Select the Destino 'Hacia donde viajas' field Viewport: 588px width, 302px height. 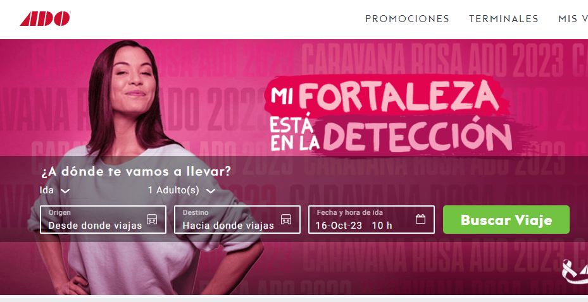(x=237, y=220)
